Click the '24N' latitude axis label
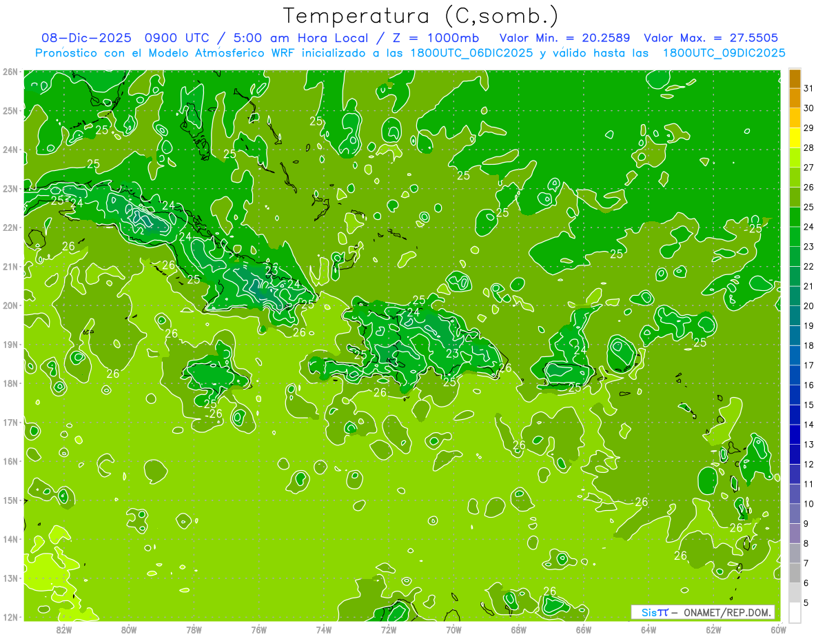Image resolution: width=827 pixels, height=639 pixels. 10,150
